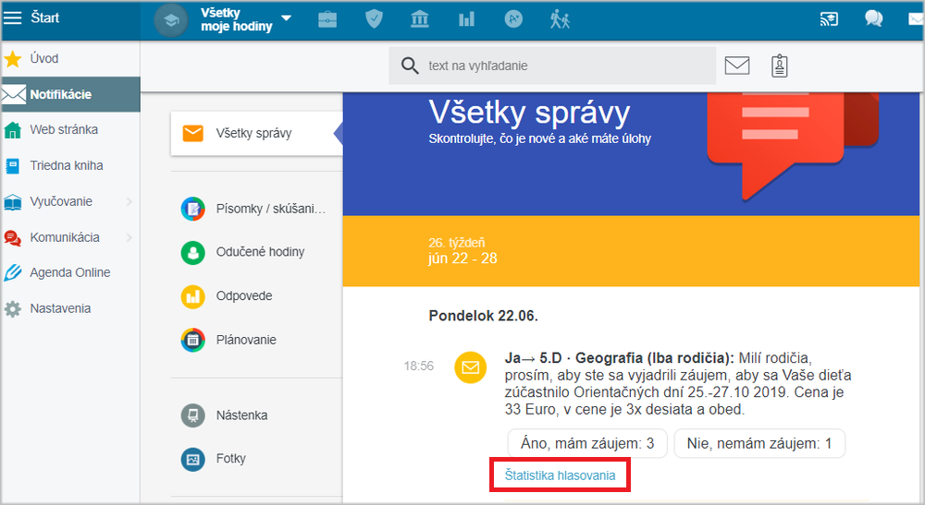The width and height of the screenshot is (925, 505).
Task: Click the Úvod star icon
Action: coord(12,59)
